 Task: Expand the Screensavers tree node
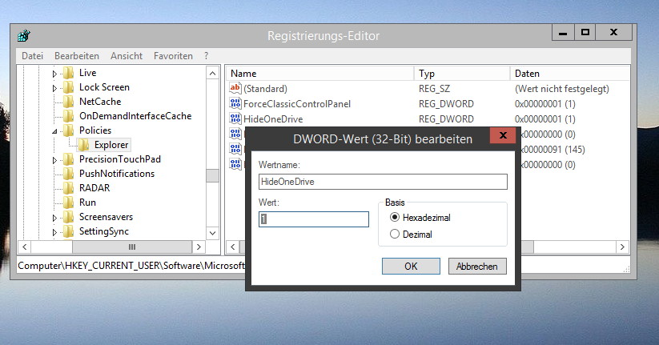point(54,218)
